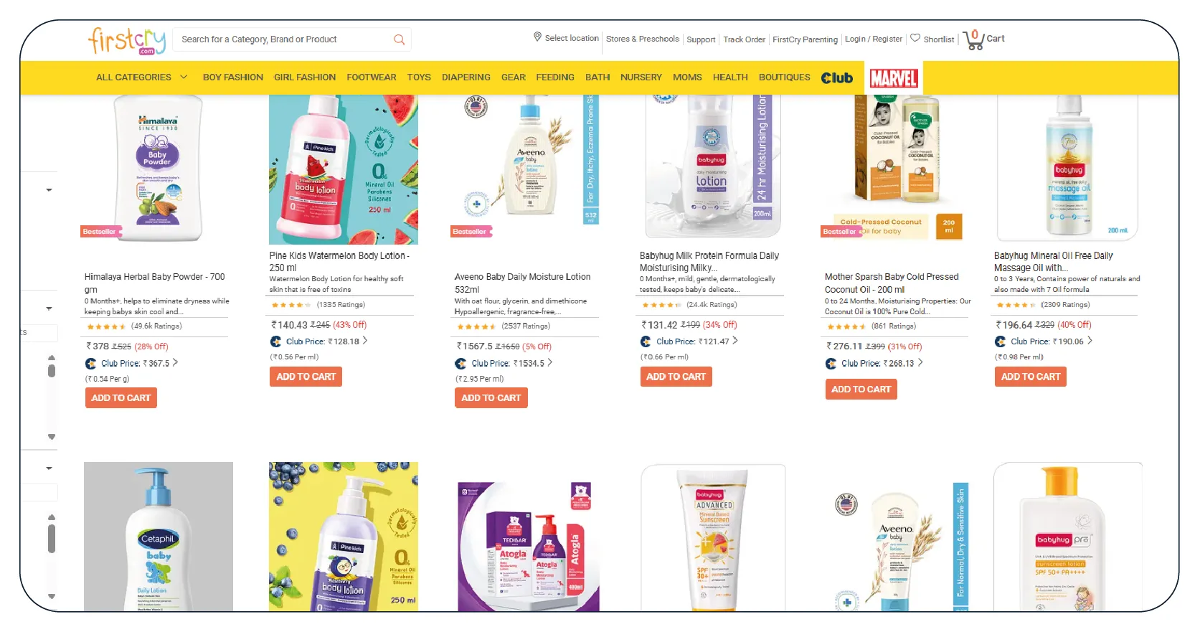Click the search magnifier icon
The height and width of the screenshot is (632, 1200).
coord(399,39)
